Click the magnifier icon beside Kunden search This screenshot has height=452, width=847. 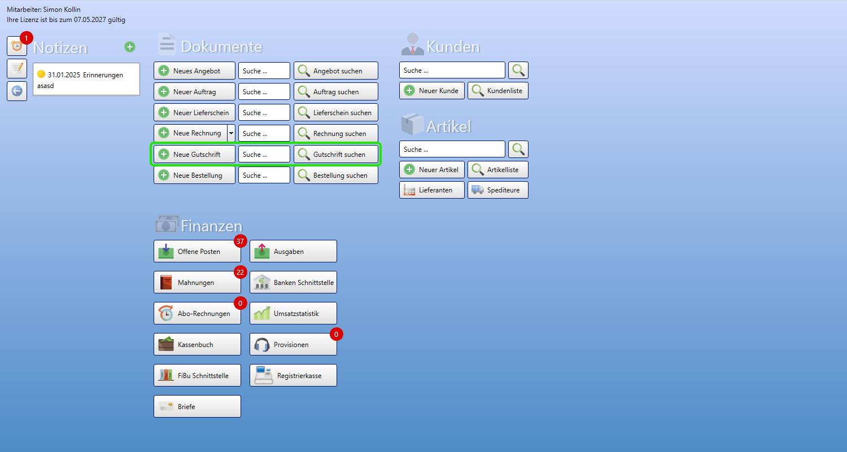(518, 71)
